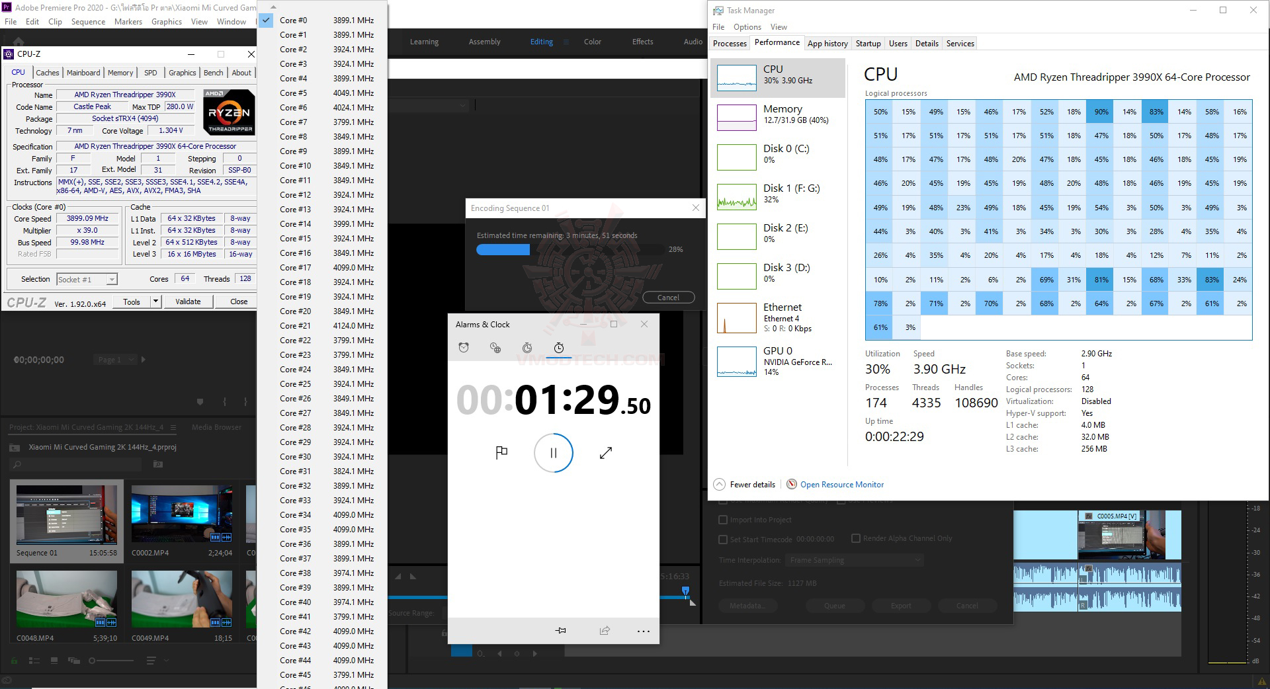Expand the stopwatch to full view

pos(606,453)
